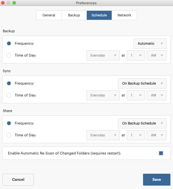173x189 pixels.
Task: Switch to the Backup tab
Action: [74, 15]
